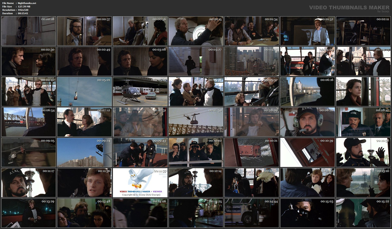Click the 00:06:35 dark-haired woman frame
Viewport: 392px width, 229px height.
tap(363, 92)
